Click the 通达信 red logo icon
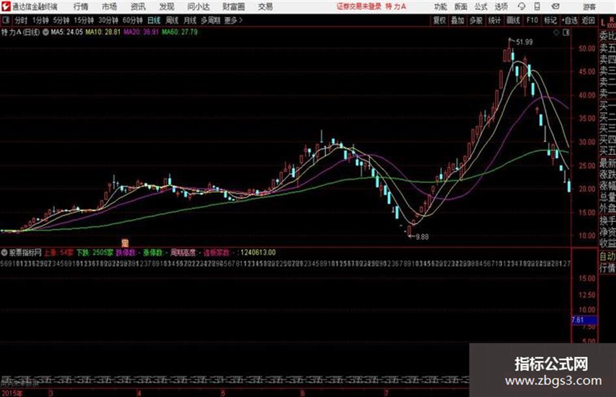Image resolution: width=616 pixels, height=397 pixels. 6,7
